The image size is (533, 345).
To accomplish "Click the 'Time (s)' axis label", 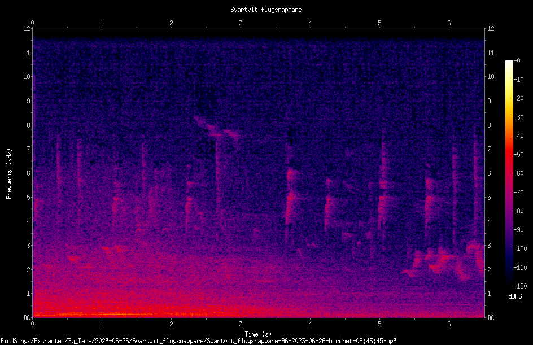I will [258, 334].
